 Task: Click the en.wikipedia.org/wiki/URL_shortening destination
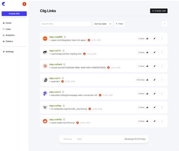point(69,109)
